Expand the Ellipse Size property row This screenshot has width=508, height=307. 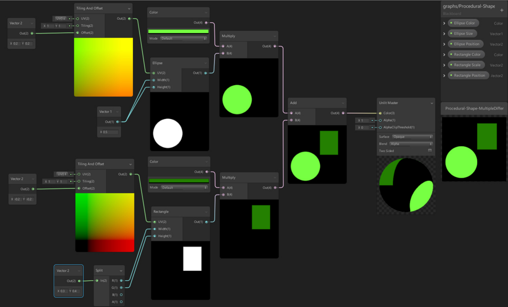[x=444, y=34]
